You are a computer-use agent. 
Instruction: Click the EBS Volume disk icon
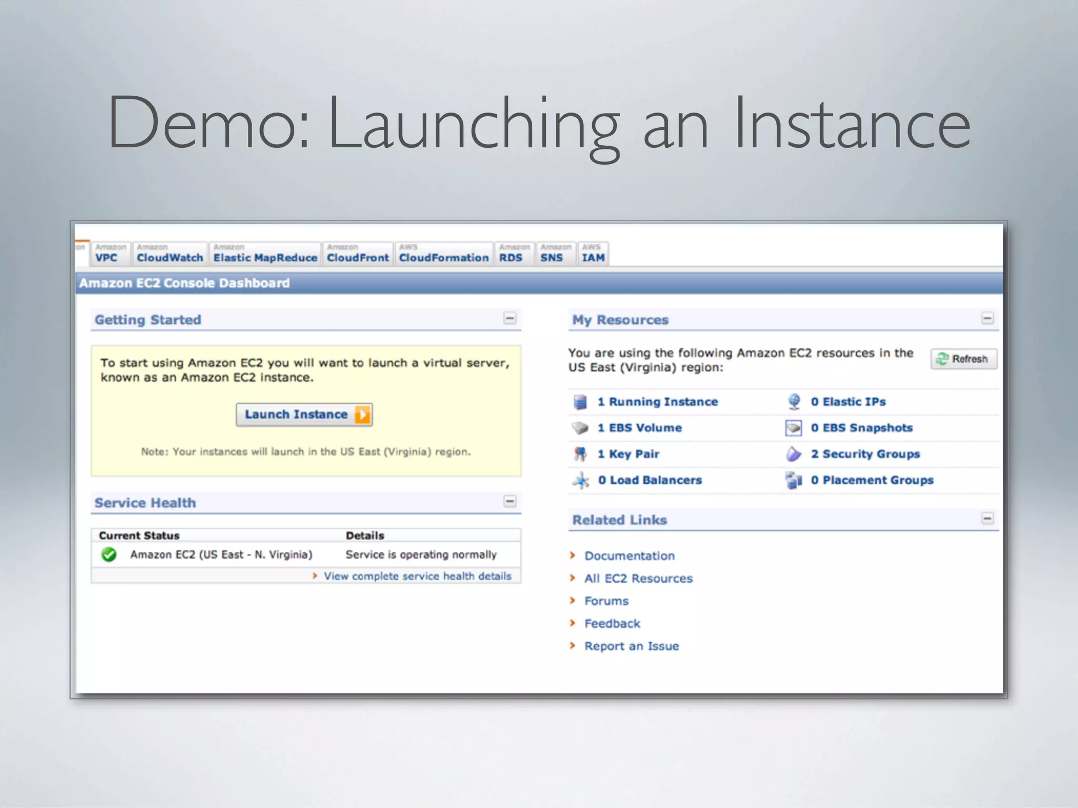(x=580, y=428)
